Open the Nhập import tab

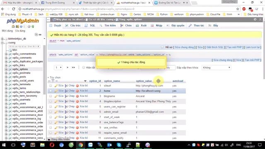point(157,26)
